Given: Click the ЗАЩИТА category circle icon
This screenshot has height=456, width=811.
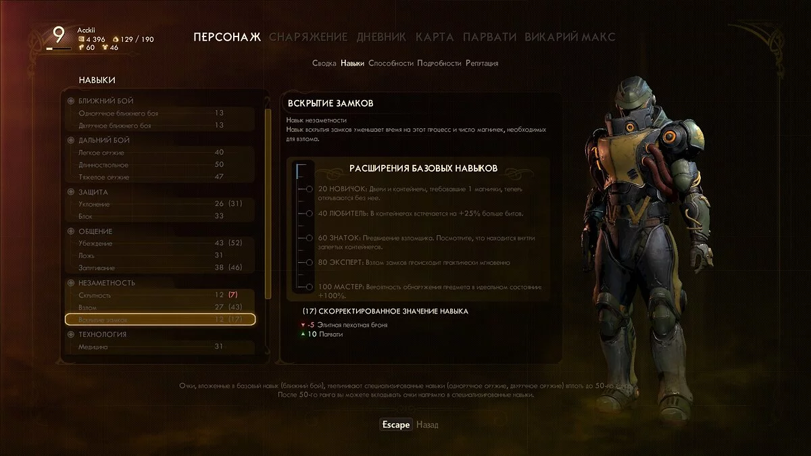Looking at the screenshot, I should (71, 192).
